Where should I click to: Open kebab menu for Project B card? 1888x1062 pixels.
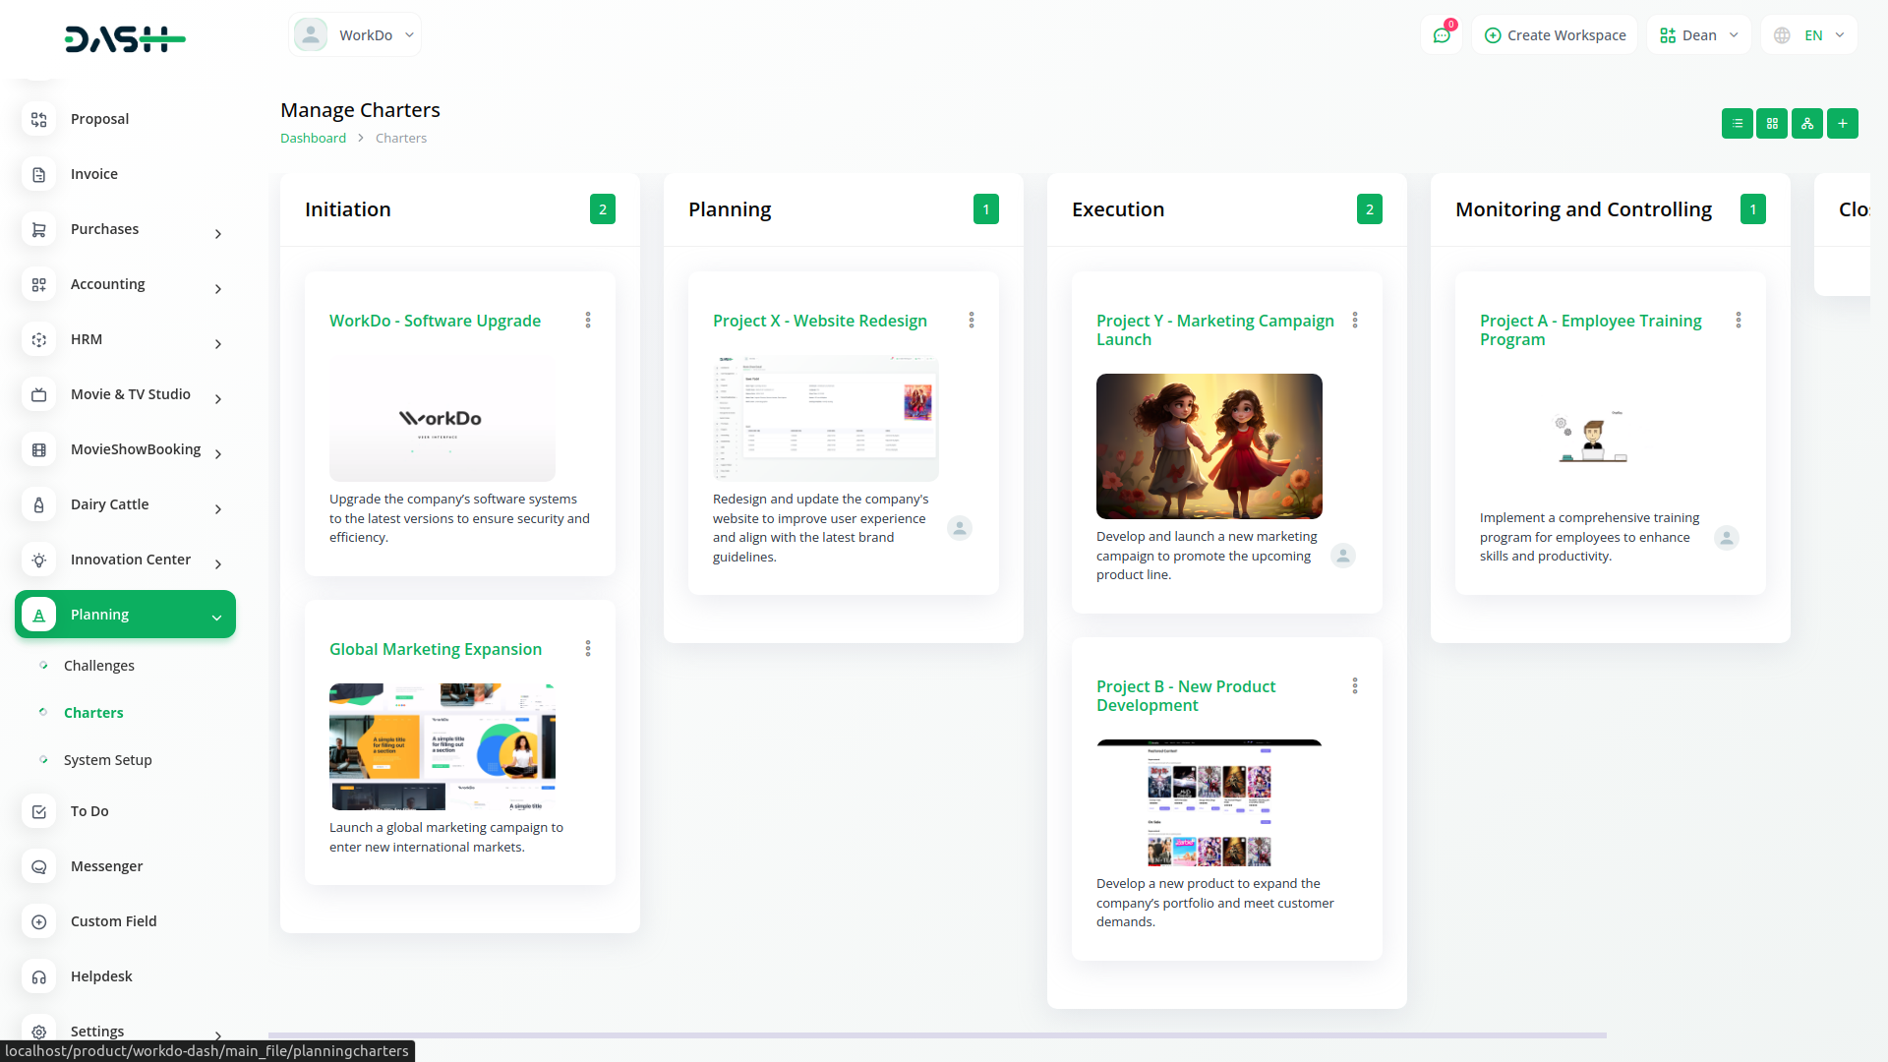(1355, 686)
